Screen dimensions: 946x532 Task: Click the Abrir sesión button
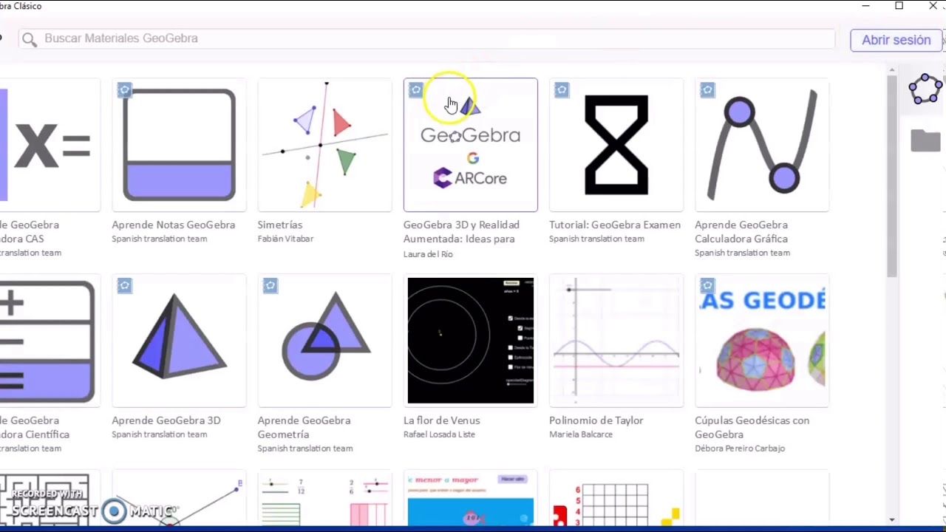(896, 40)
